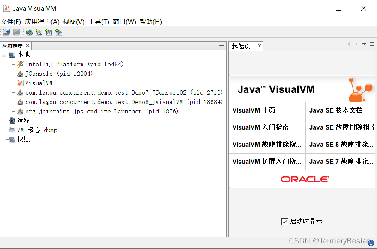The image size is (377, 249).
Task: Open the Java SE 技术文档 link
Action: 336,110
